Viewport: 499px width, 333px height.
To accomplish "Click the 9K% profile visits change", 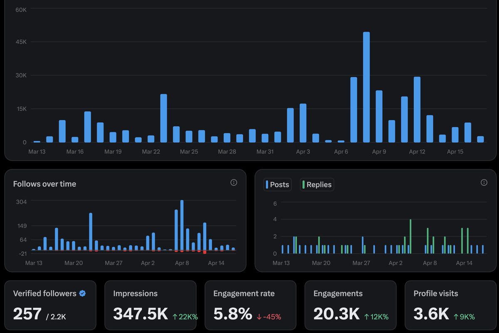I will click(x=467, y=317).
